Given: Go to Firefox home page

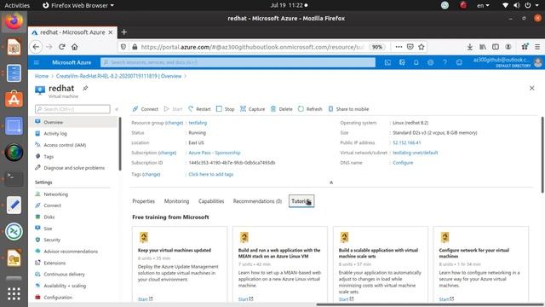Looking at the screenshot, I should (74, 47).
